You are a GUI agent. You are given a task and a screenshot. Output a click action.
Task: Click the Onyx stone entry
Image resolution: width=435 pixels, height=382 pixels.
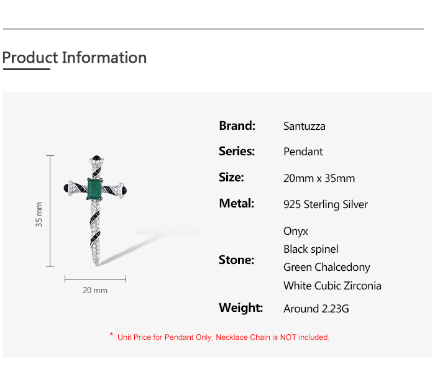tap(296, 231)
